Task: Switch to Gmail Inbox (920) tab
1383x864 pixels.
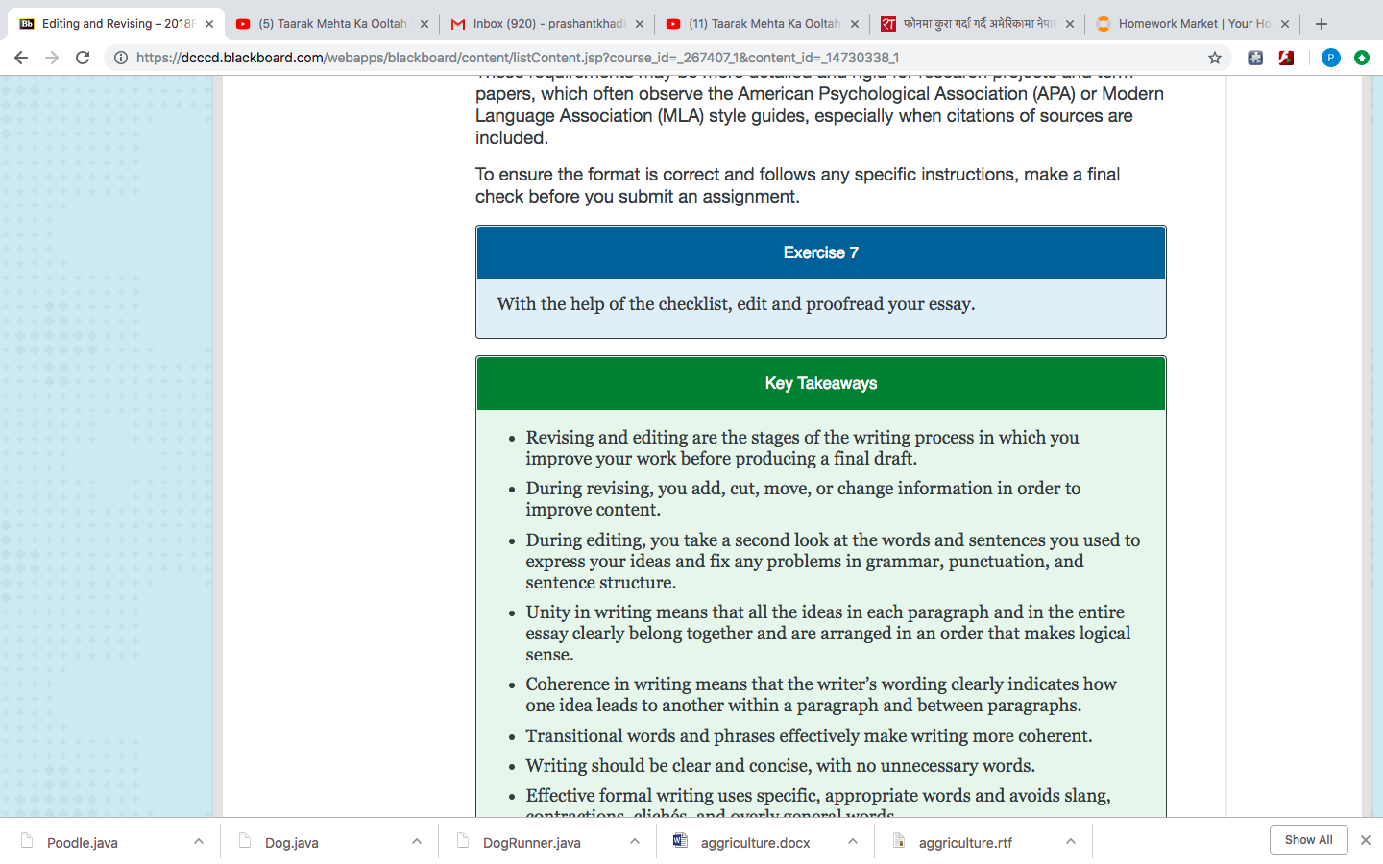Action: coord(547,24)
